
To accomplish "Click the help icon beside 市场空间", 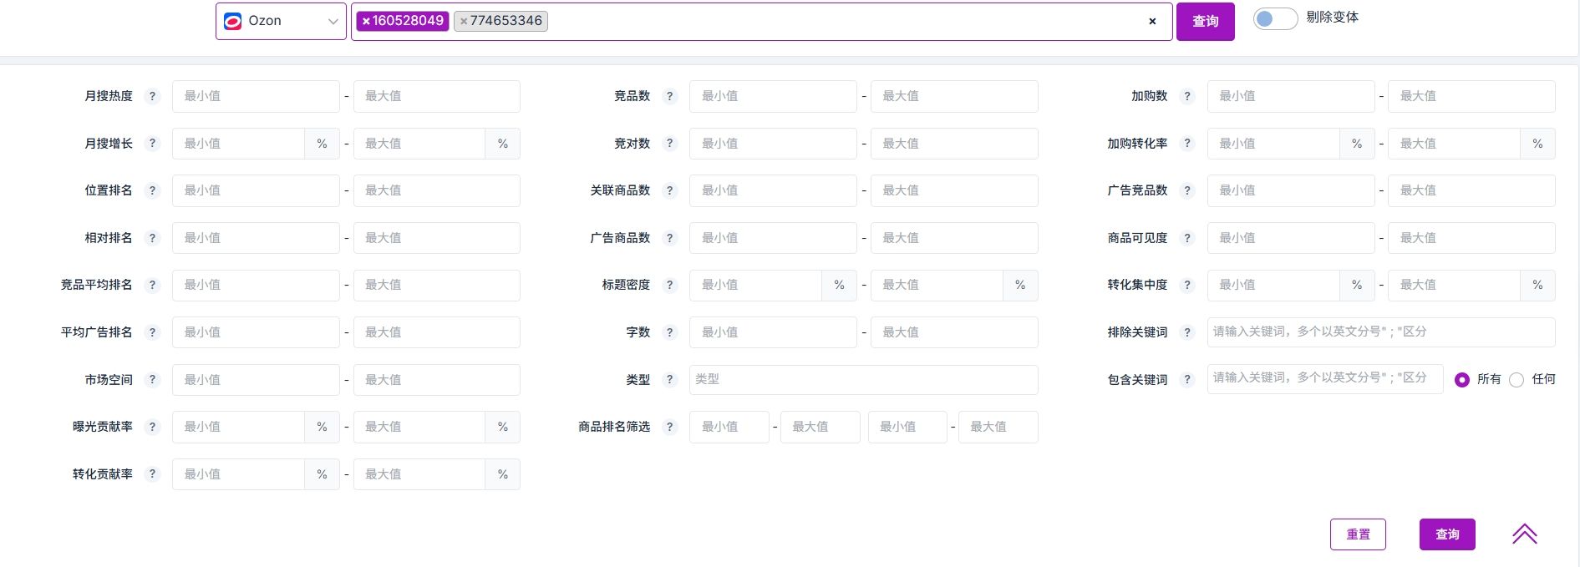I will coord(152,380).
